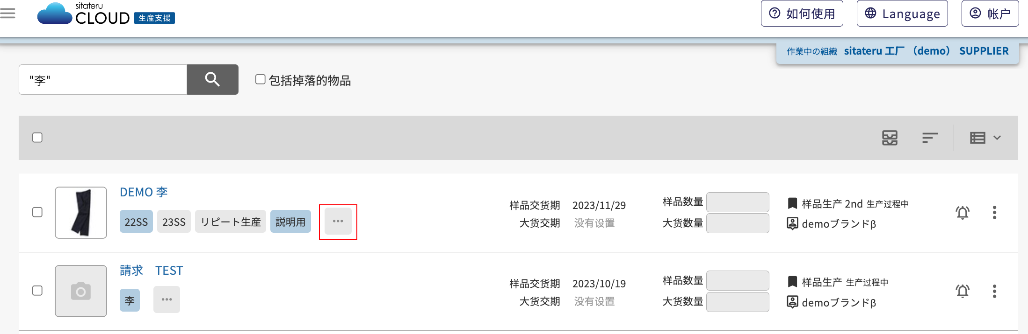Open the 如何使用 help button
The height and width of the screenshot is (334, 1028).
[802, 14]
